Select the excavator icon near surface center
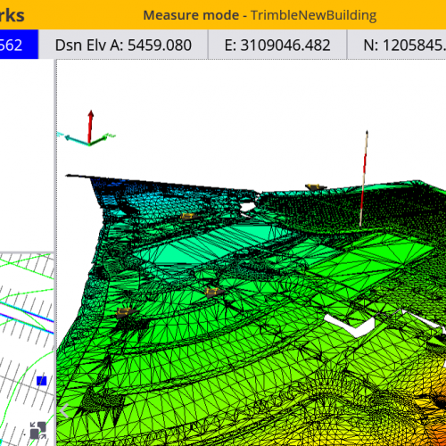 (x=214, y=292)
